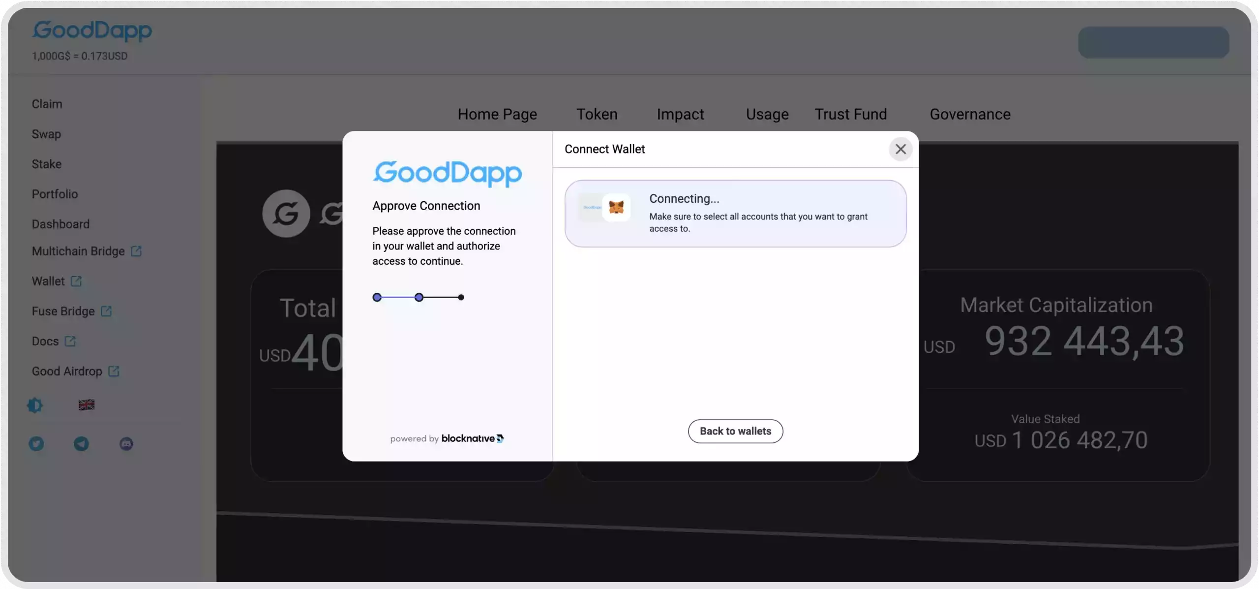The height and width of the screenshot is (589, 1259).
Task: Click the Telegram social icon
Action: (x=80, y=443)
